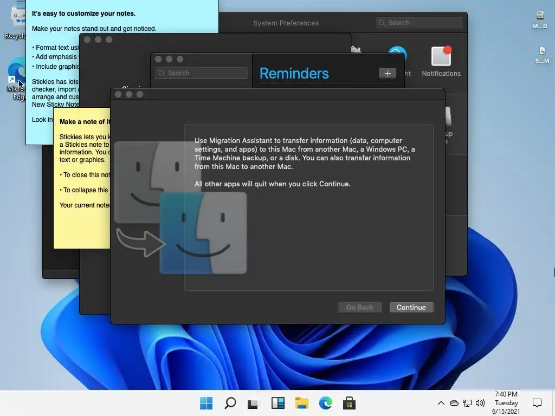Click the blue sticky note text
The height and width of the screenshot is (416, 555).
click(94, 28)
